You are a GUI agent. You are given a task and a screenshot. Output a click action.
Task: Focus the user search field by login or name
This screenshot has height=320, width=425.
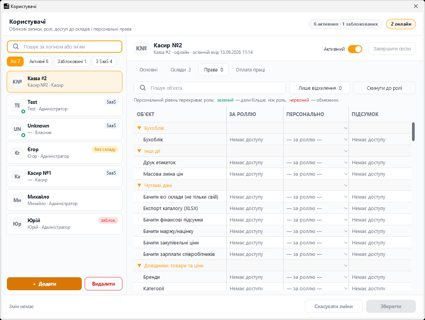(65, 47)
